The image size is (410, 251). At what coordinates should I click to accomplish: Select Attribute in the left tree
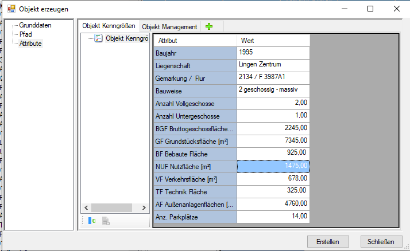pyautogui.click(x=30, y=44)
